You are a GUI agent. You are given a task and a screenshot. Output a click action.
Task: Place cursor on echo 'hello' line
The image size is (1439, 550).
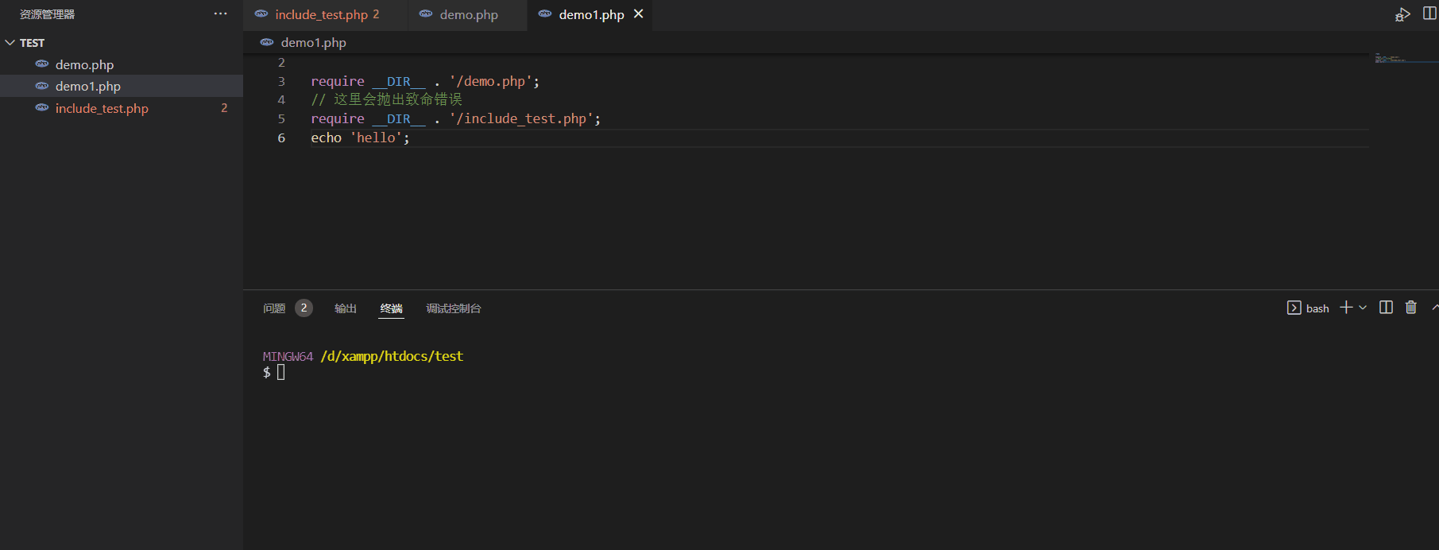click(360, 137)
